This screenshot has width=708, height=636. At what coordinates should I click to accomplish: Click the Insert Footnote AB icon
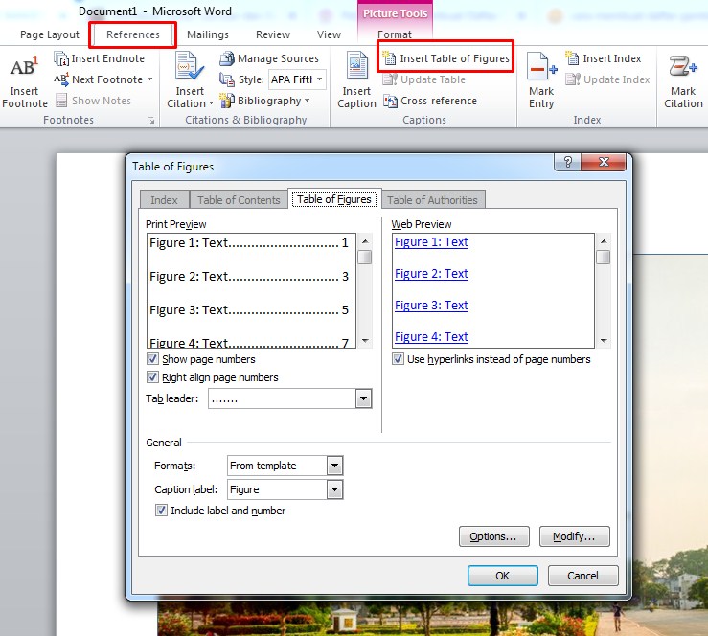coord(24,67)
